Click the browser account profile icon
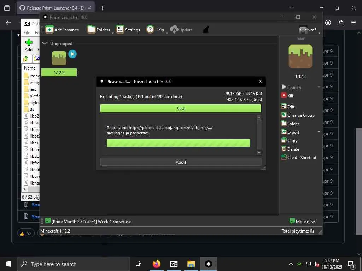The width and height of the screenshot is (362, 271). click(x=328, y=23)
